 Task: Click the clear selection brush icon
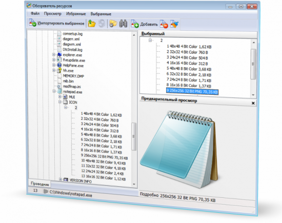click(174, 24)
